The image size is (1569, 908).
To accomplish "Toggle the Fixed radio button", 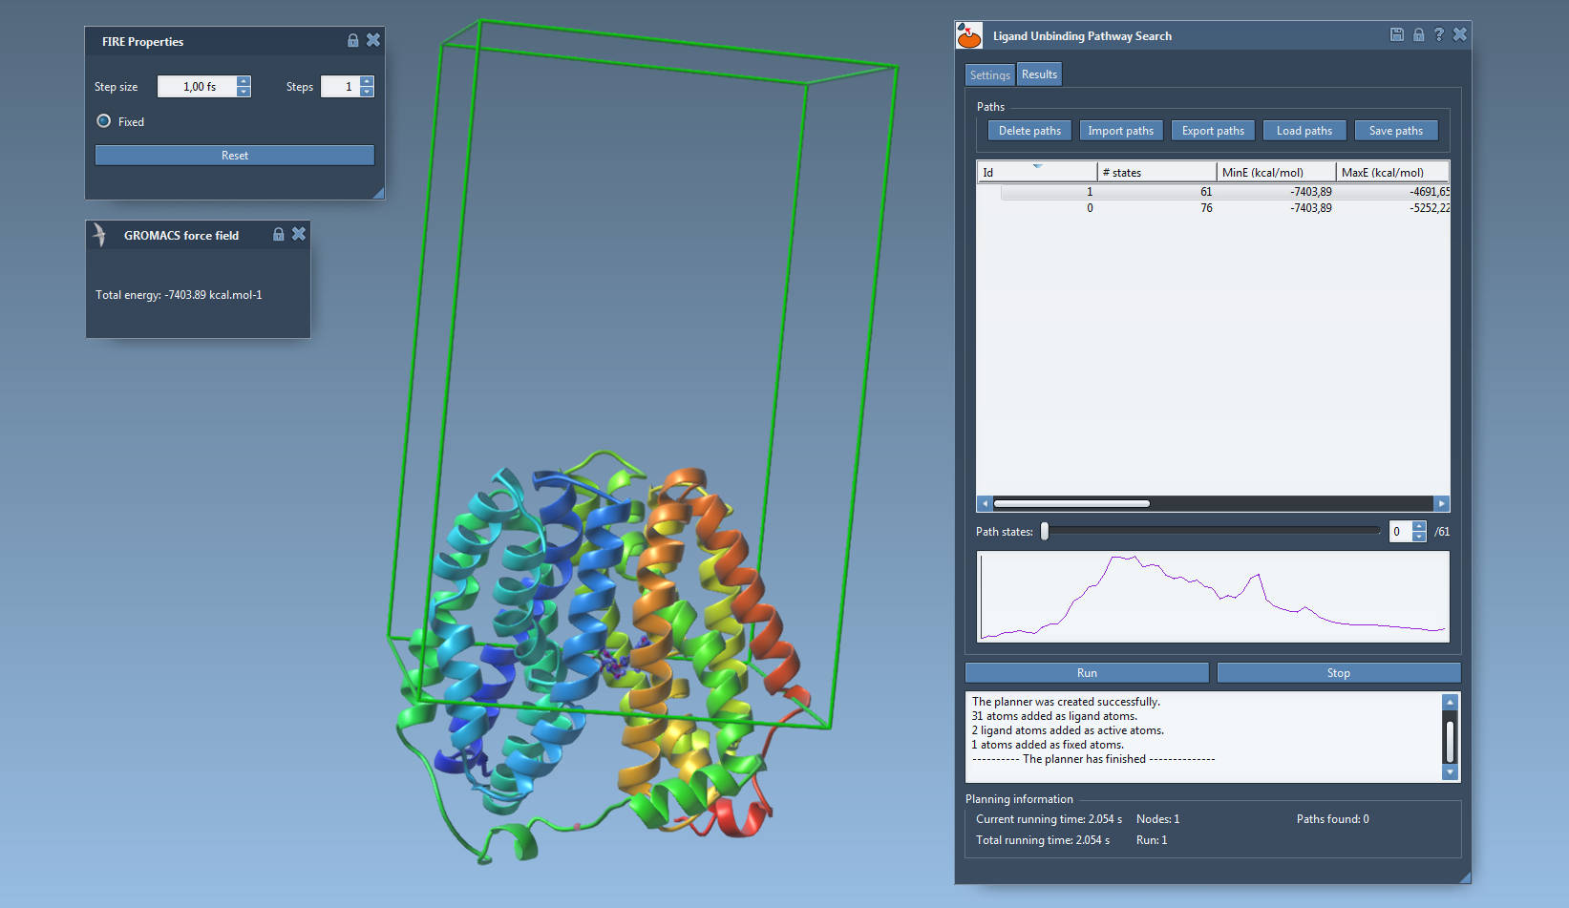I will point(104,121).
